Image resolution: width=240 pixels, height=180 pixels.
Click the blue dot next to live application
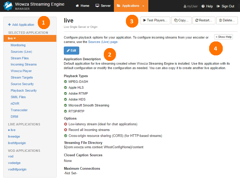pyautogui.click(x=9, y=130)
